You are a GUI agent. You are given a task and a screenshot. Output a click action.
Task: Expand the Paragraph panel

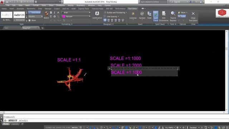(x=108, y=24)
